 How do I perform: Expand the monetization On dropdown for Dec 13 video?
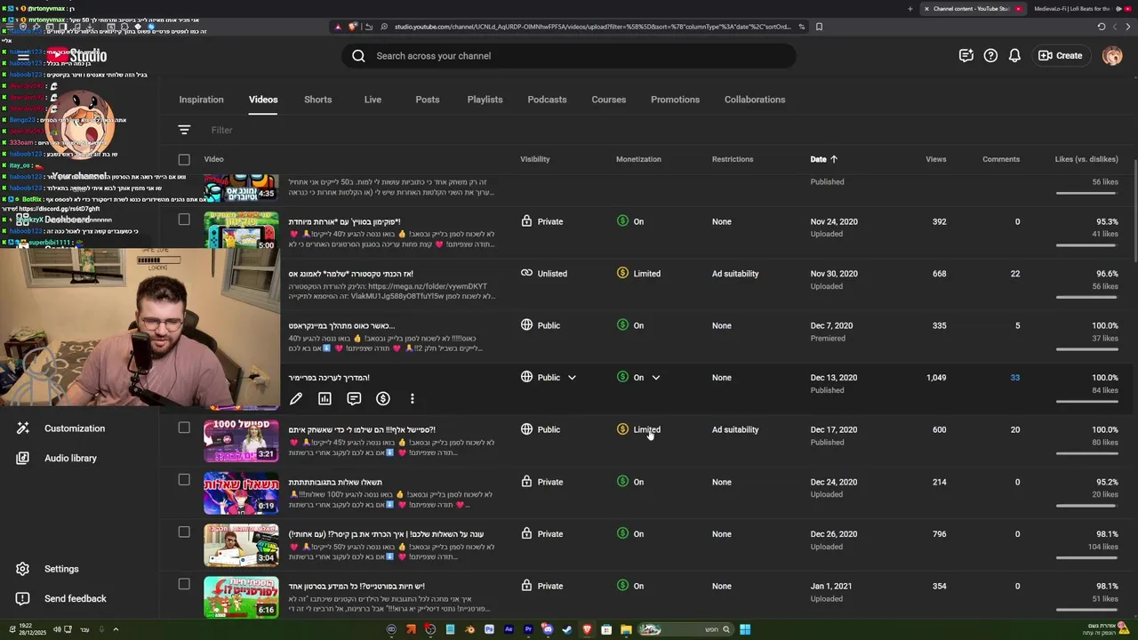pos(656,378)
